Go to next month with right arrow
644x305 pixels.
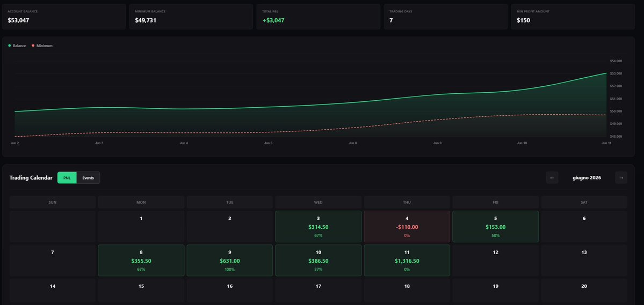pos(621,177)
